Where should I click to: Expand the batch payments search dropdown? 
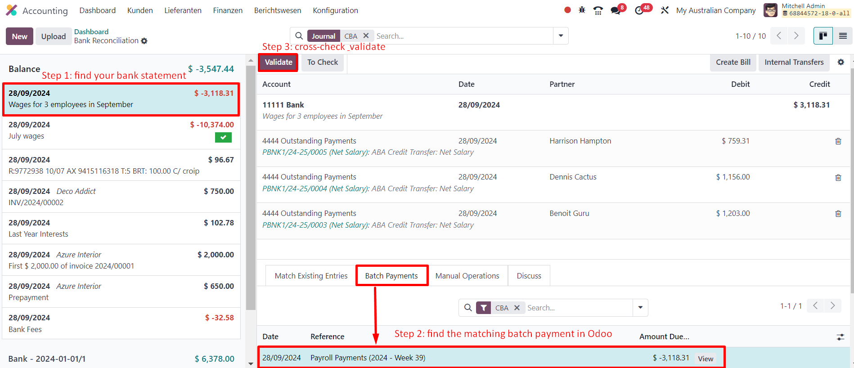tap(640, 308)
